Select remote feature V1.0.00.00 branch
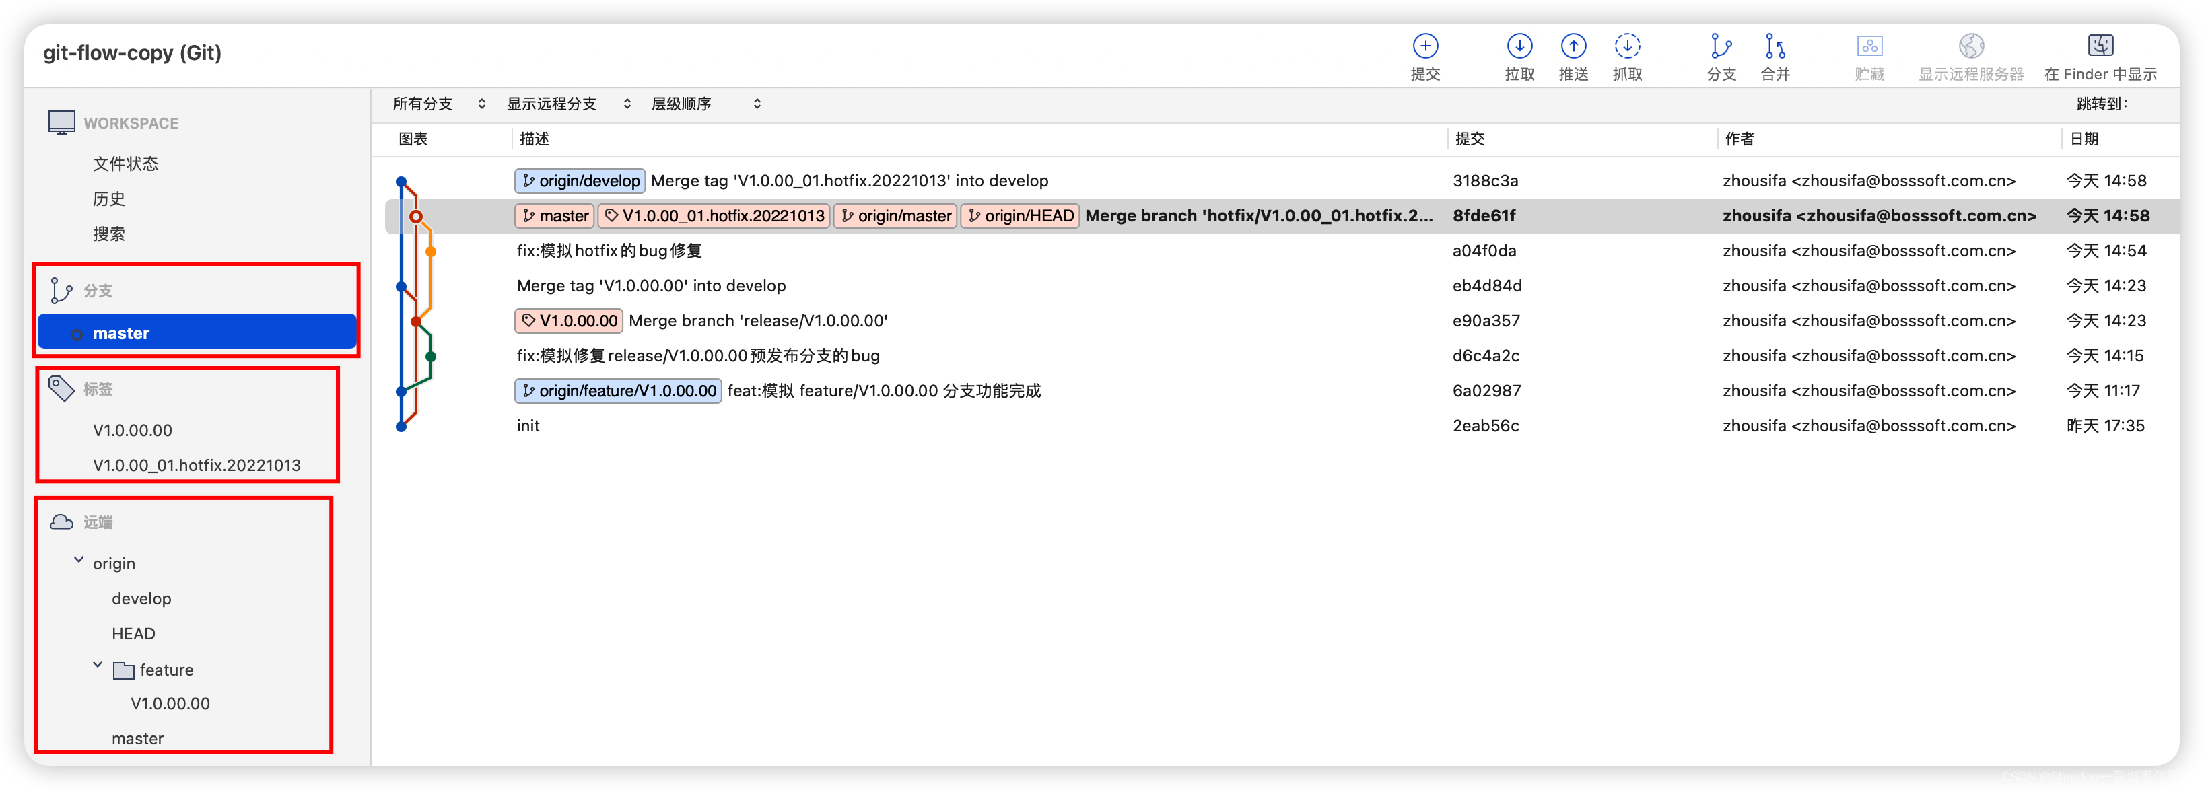The image size is (2204, 790). (x=170, y=704)
